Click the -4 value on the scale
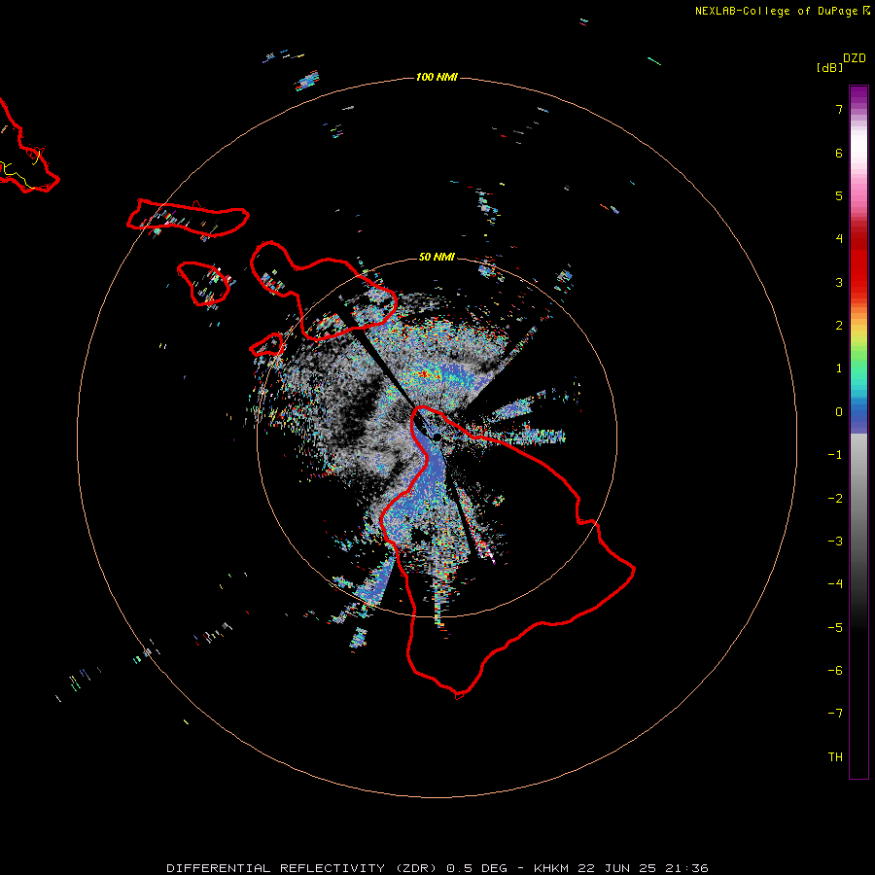 [835, 584]
